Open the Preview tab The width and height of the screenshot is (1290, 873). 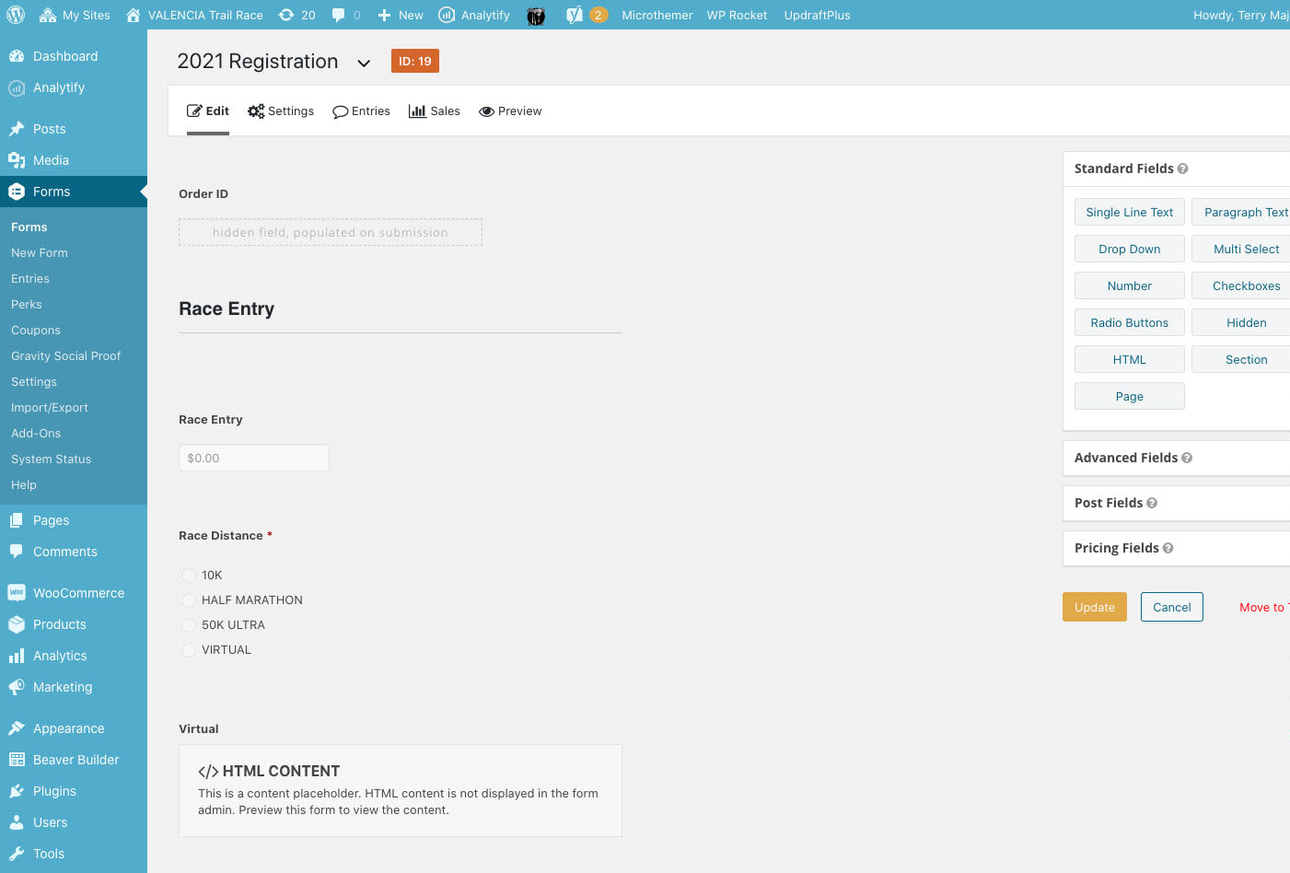(x=510, y=111)
